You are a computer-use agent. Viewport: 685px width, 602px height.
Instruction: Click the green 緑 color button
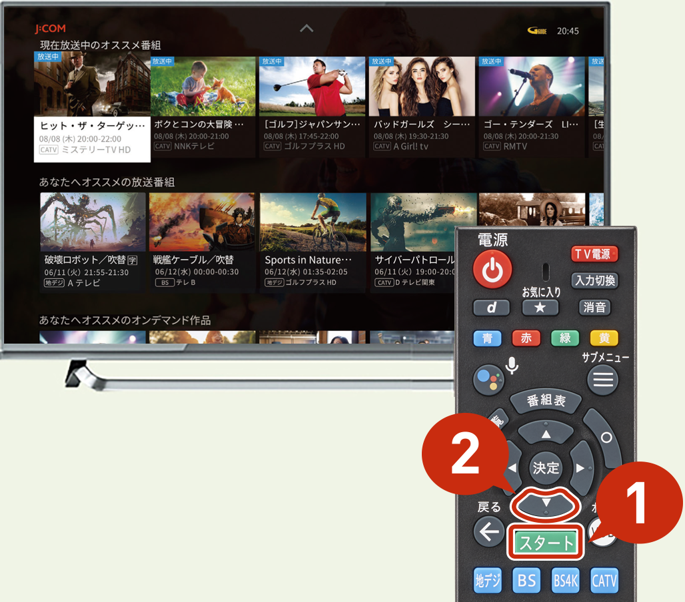(x=565, y=338)
